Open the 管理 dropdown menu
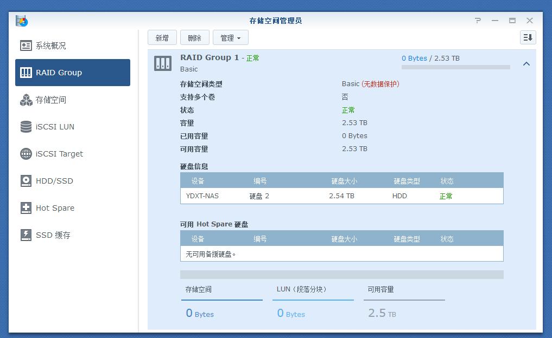This screenshot has width=552, height=338. click(x=230, y=37)
